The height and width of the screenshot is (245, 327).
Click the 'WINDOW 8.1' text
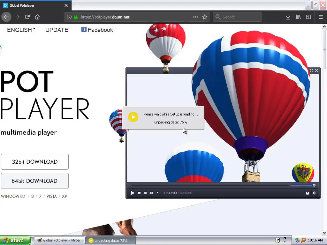click(x=13, y=197)
